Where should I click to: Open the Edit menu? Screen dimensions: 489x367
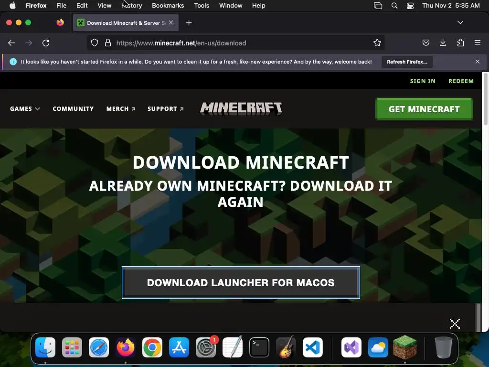pyautogui.click(x=82, y=5)
